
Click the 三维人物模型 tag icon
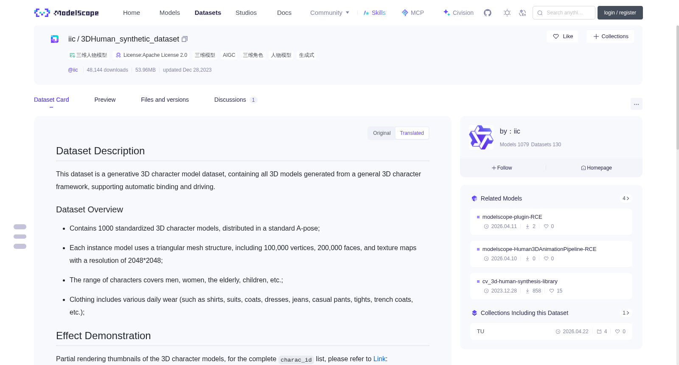coord(72,55)
